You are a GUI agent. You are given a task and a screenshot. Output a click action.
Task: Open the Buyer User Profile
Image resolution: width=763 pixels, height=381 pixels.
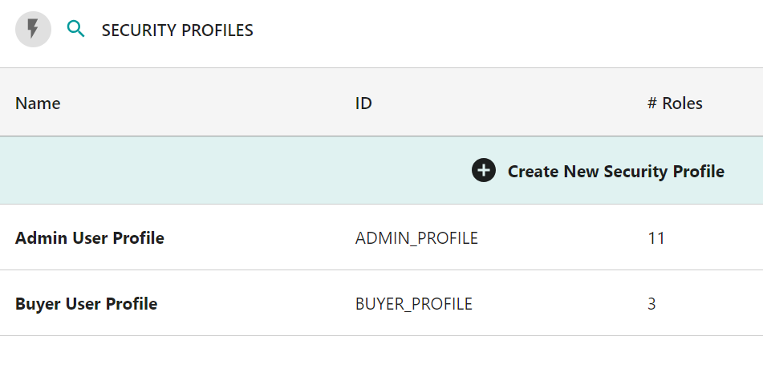(87, 304)
